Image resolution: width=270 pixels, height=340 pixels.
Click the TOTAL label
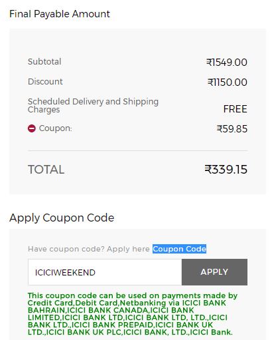tap(46, 170)
